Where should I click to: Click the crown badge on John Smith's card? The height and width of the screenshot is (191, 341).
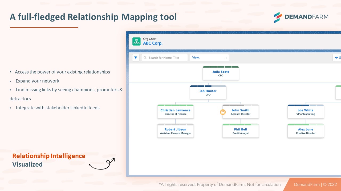tap(223, 112)
